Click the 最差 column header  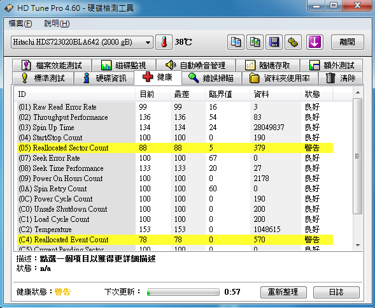(188, 94)
